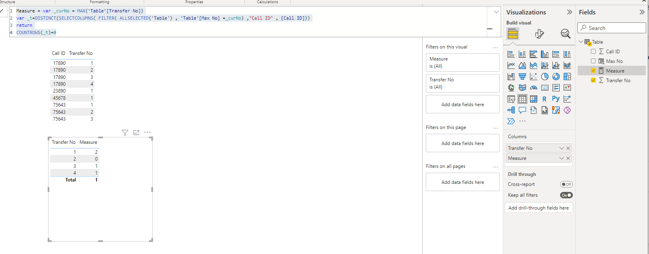649x254 pixels.
Task: Pick the Pie chart visual
Action: (x=545, y=77)
